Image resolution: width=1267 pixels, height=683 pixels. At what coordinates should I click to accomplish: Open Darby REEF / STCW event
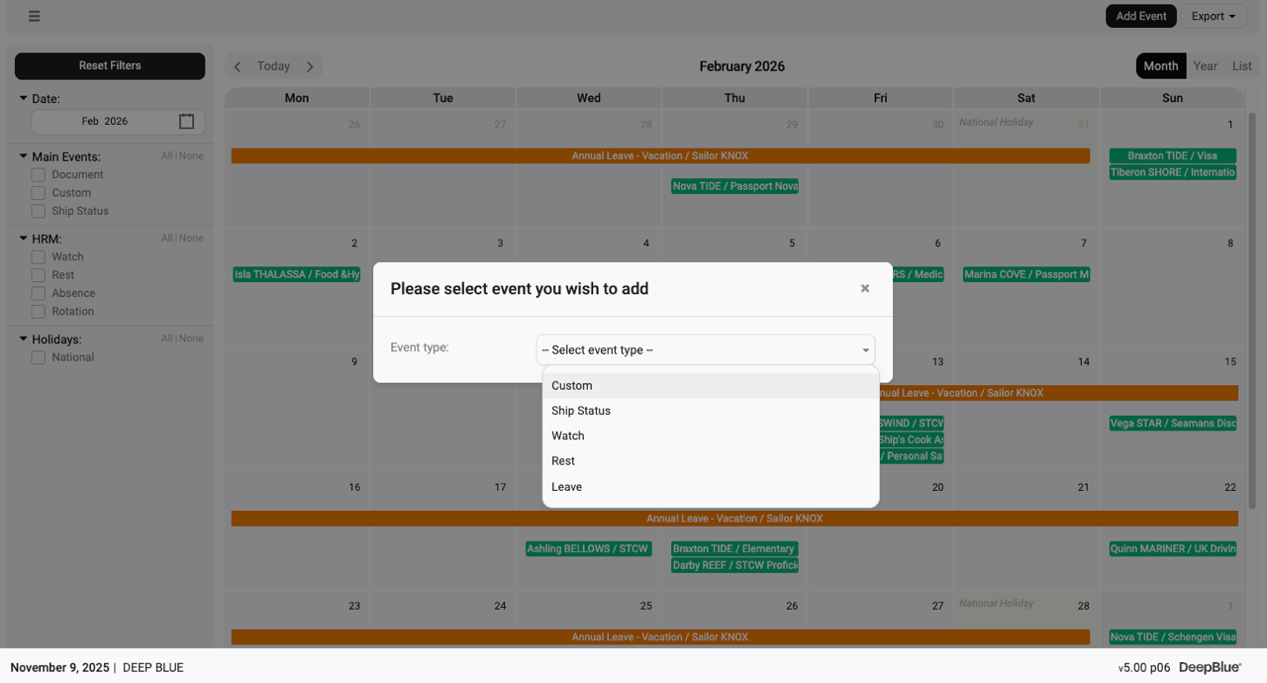coord(734,565)
